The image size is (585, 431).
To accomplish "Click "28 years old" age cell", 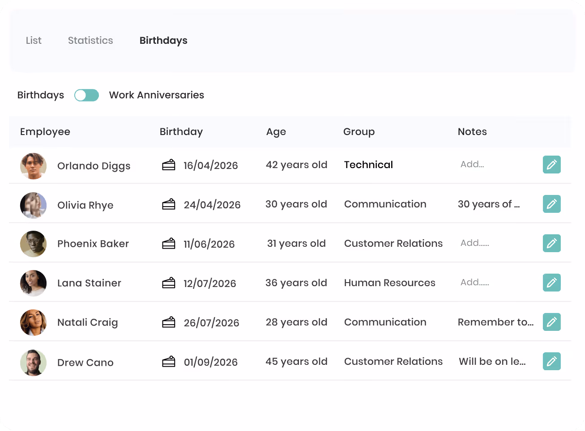I will (296, 322).
